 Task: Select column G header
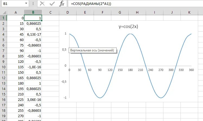coord(120,13)
